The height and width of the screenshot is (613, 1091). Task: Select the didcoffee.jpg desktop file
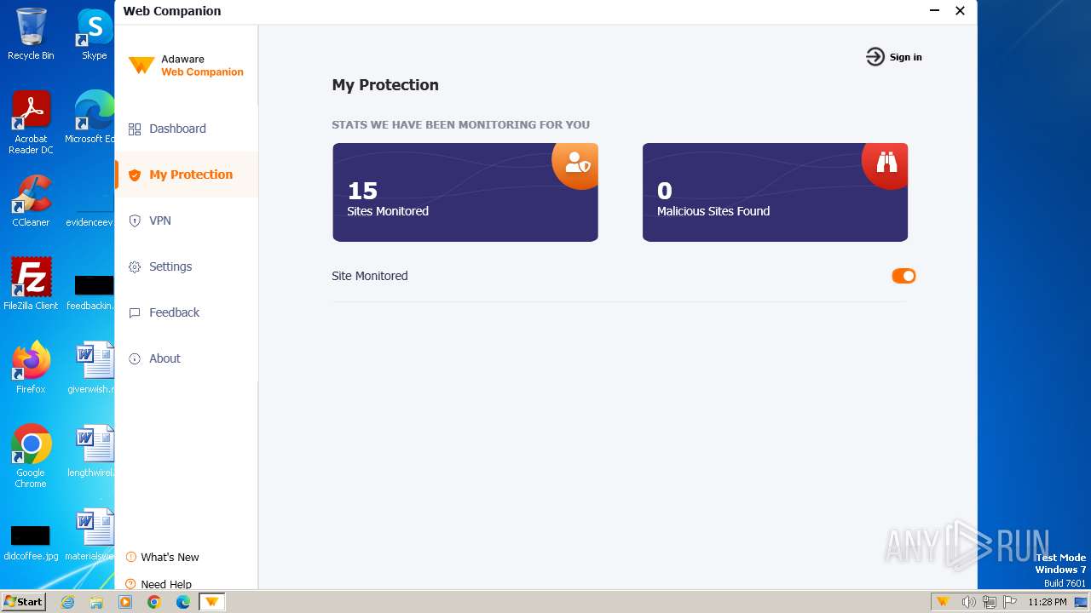(31, 542)
